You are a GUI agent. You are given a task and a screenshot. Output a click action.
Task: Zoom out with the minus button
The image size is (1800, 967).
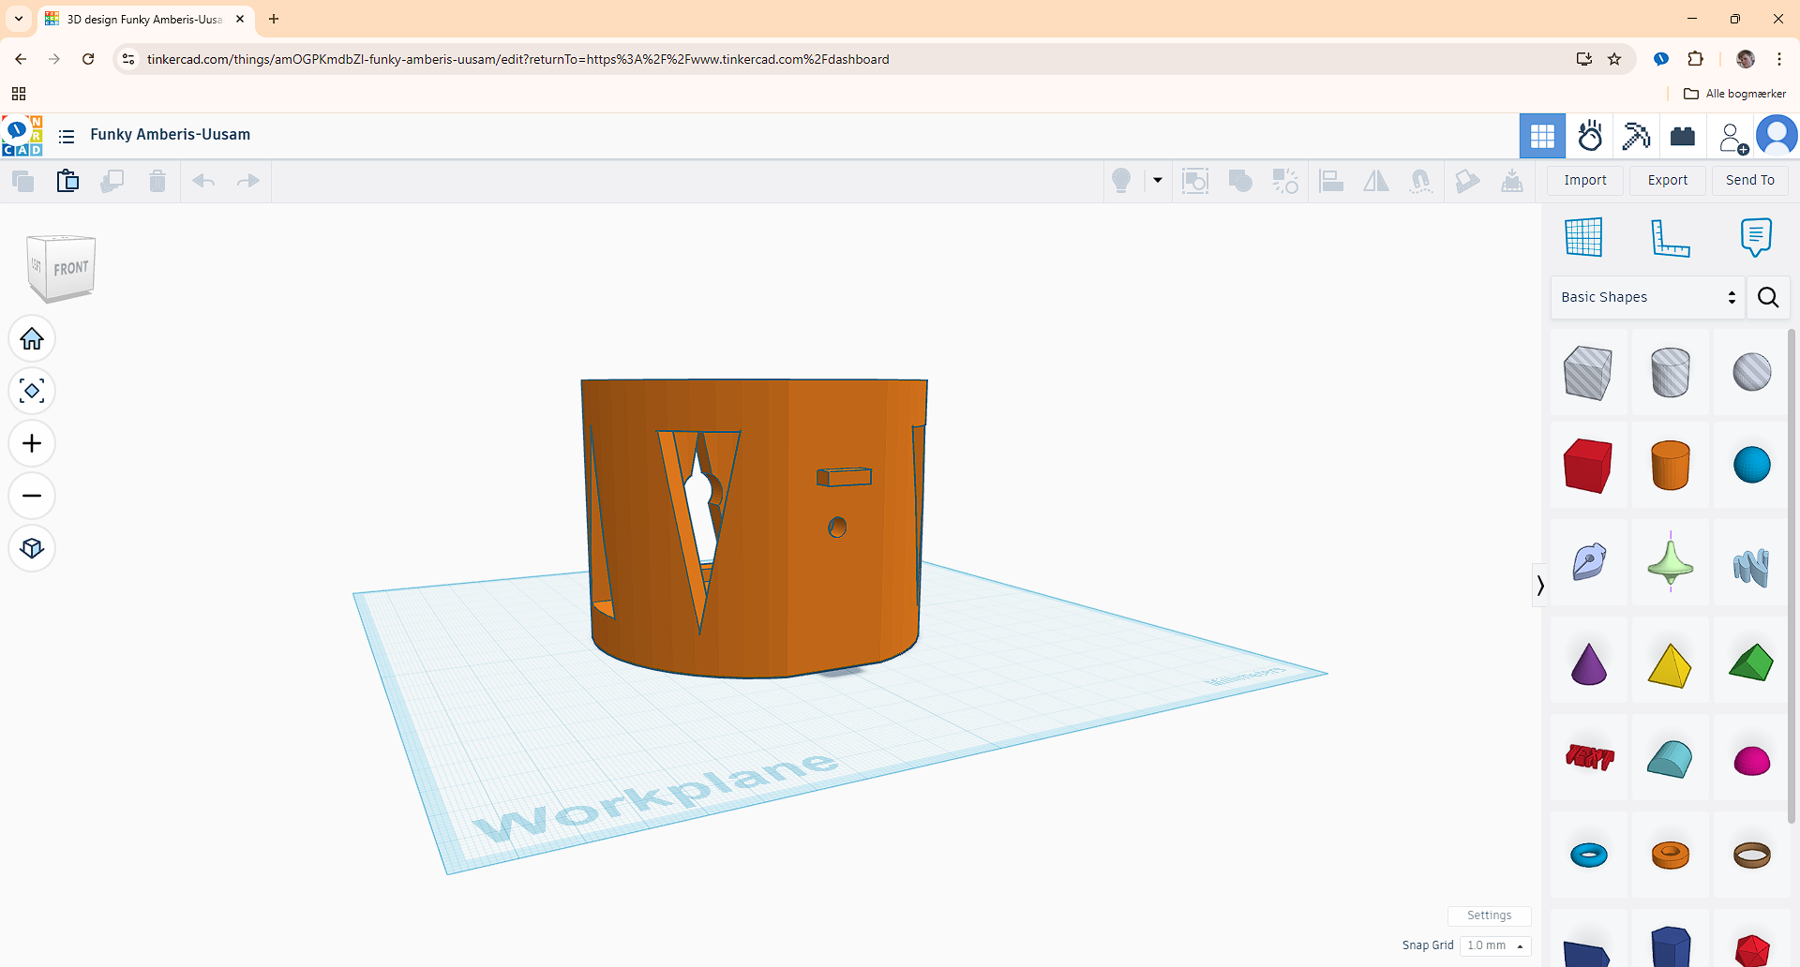[x=32, y=496]
